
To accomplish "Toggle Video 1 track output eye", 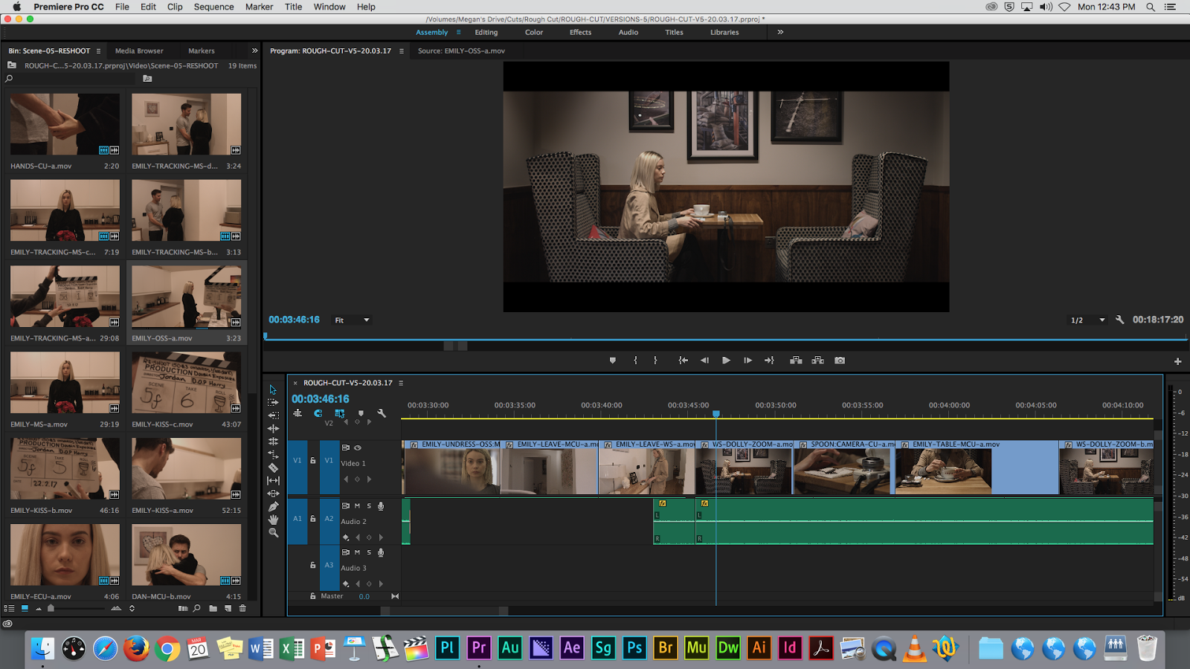I will [358, 447].
